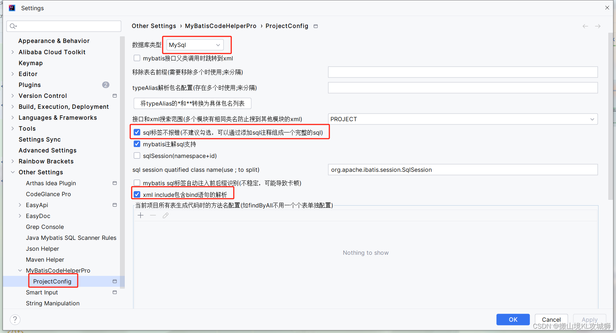Viewport: 616px width, 333px height.
Task: Click the settings tree vertical scrollbar
Action: click(122, 162)
